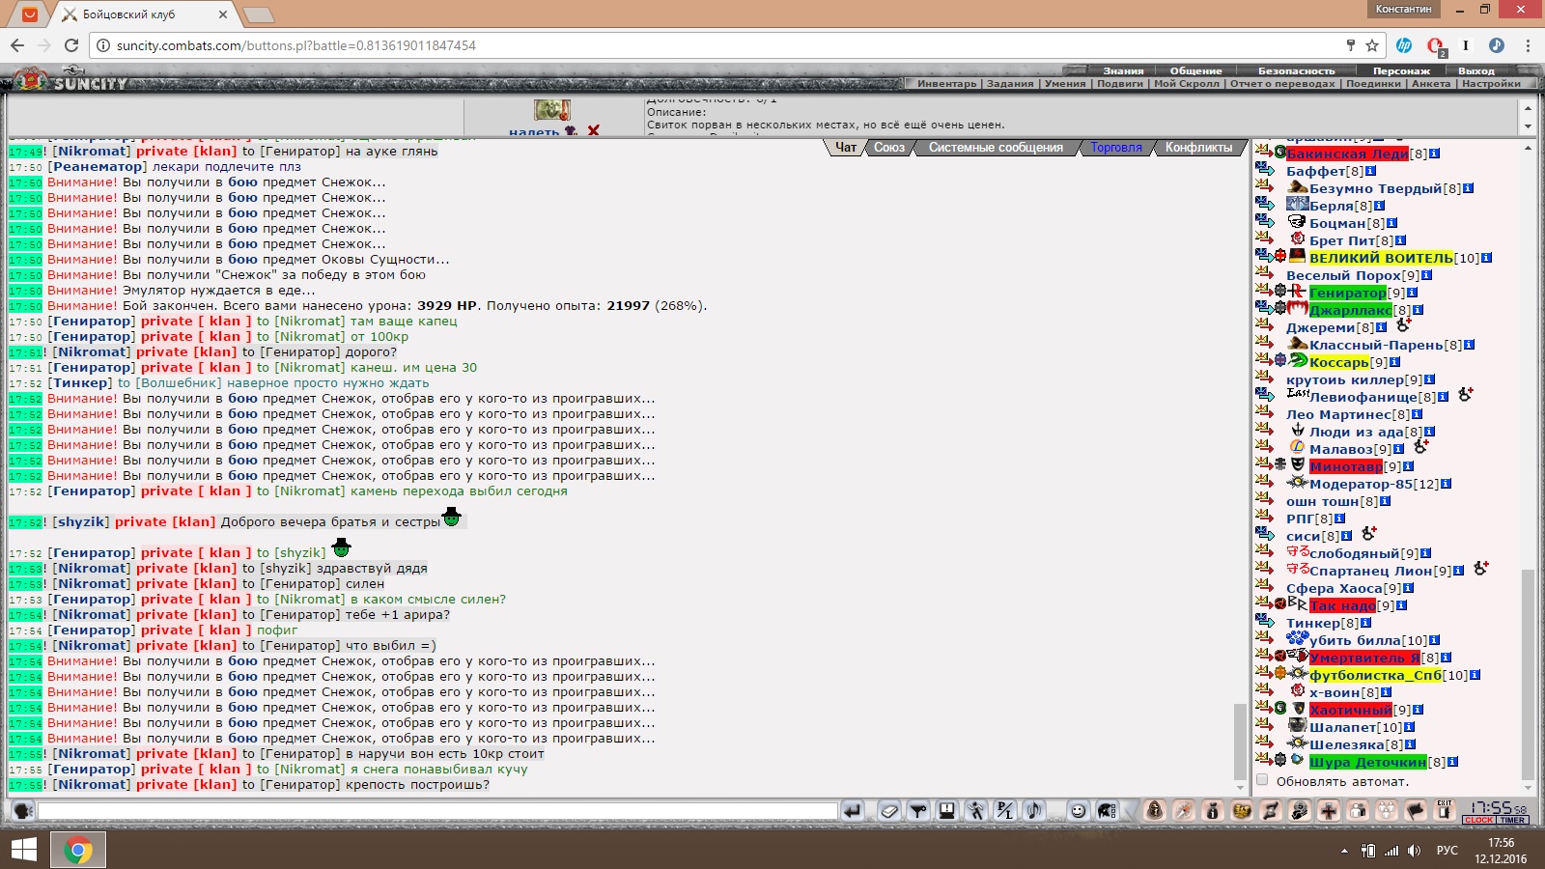This screenshot has height=869, width=1545.
Task: Click the red X delete icon under scroll item
Action: pos(593,130)
